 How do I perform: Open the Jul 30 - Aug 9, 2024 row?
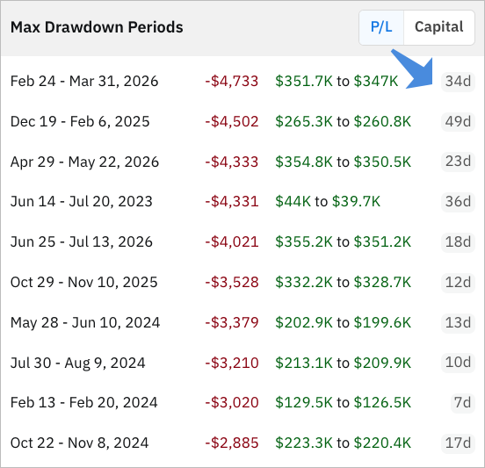(242, 363)
